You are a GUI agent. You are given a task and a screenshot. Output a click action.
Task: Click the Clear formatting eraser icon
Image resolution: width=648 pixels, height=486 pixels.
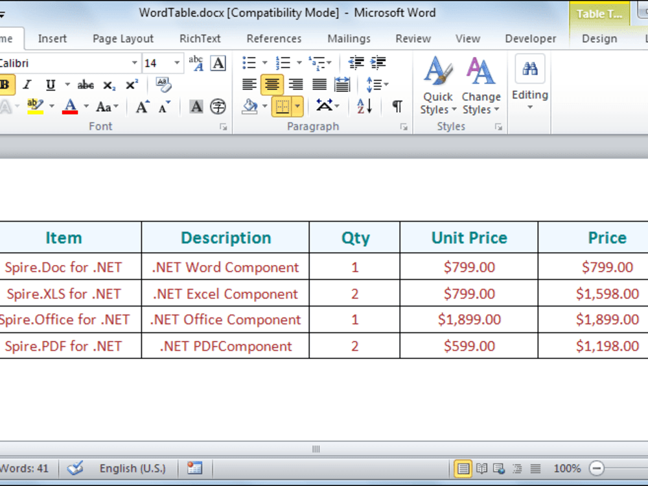tap(164, 84)
